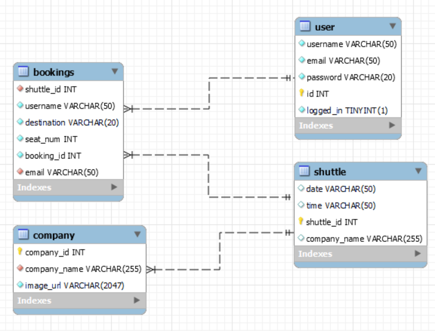
Task: Click red diamond beside company table's company_name
Action: (20, 268)
